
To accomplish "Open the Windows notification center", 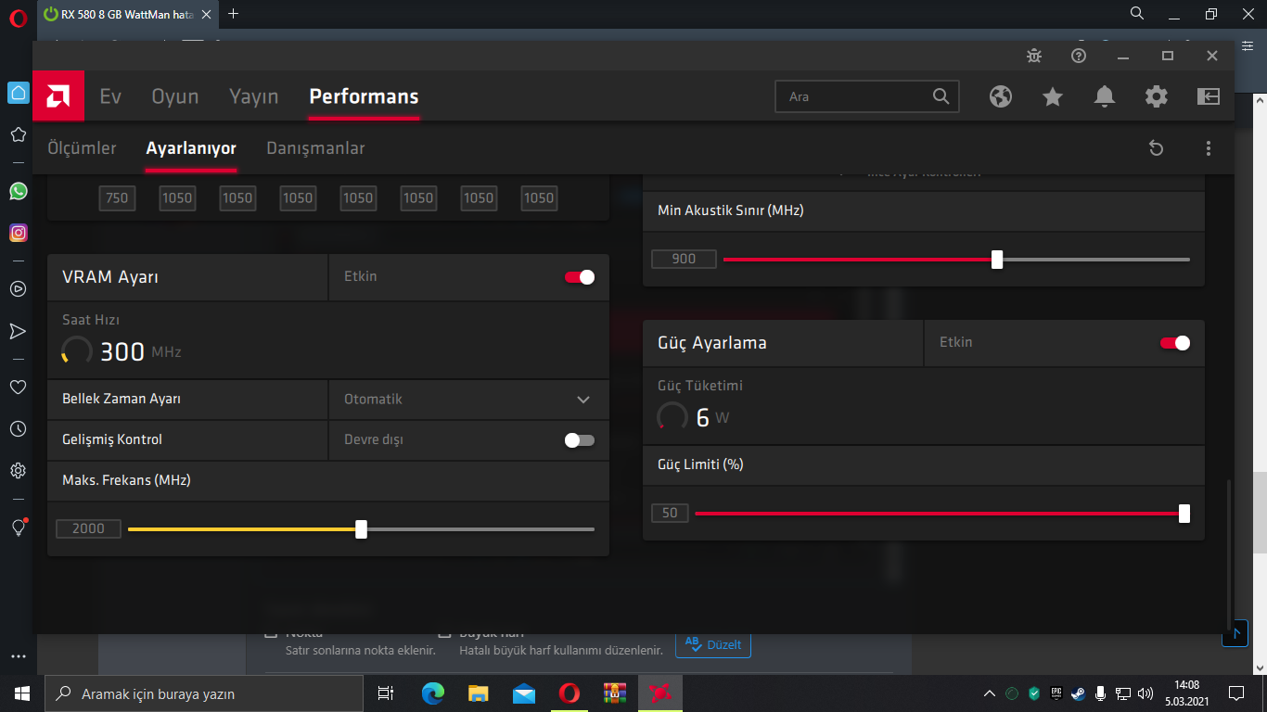I will pos(1235,693).
